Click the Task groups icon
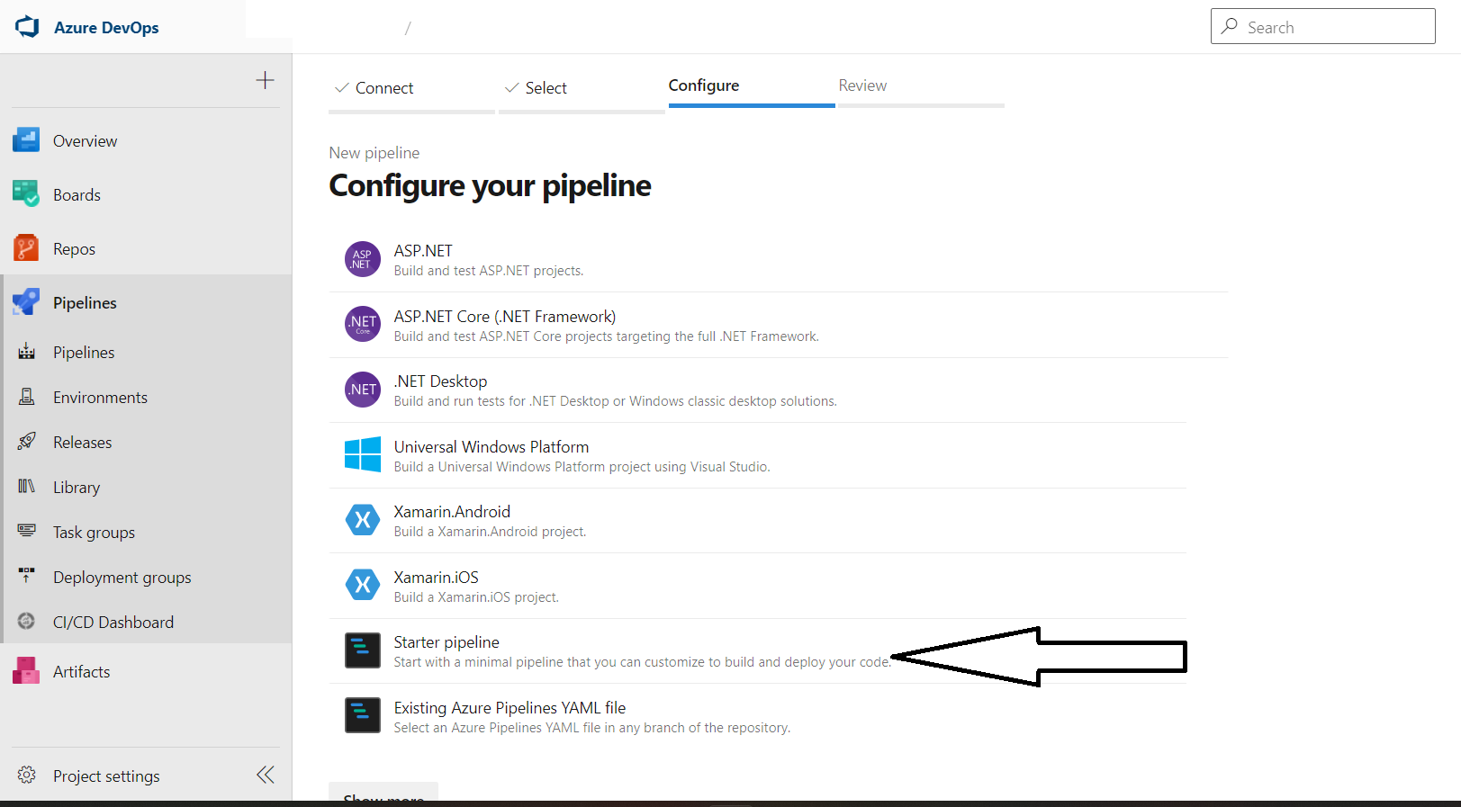The height and width of the screenshot is (807, 1461). (x=27, y=531)
